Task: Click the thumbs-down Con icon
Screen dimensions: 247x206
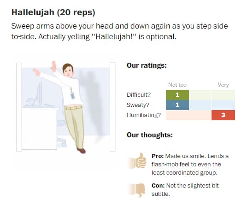Action: click(x=136, y=190)
